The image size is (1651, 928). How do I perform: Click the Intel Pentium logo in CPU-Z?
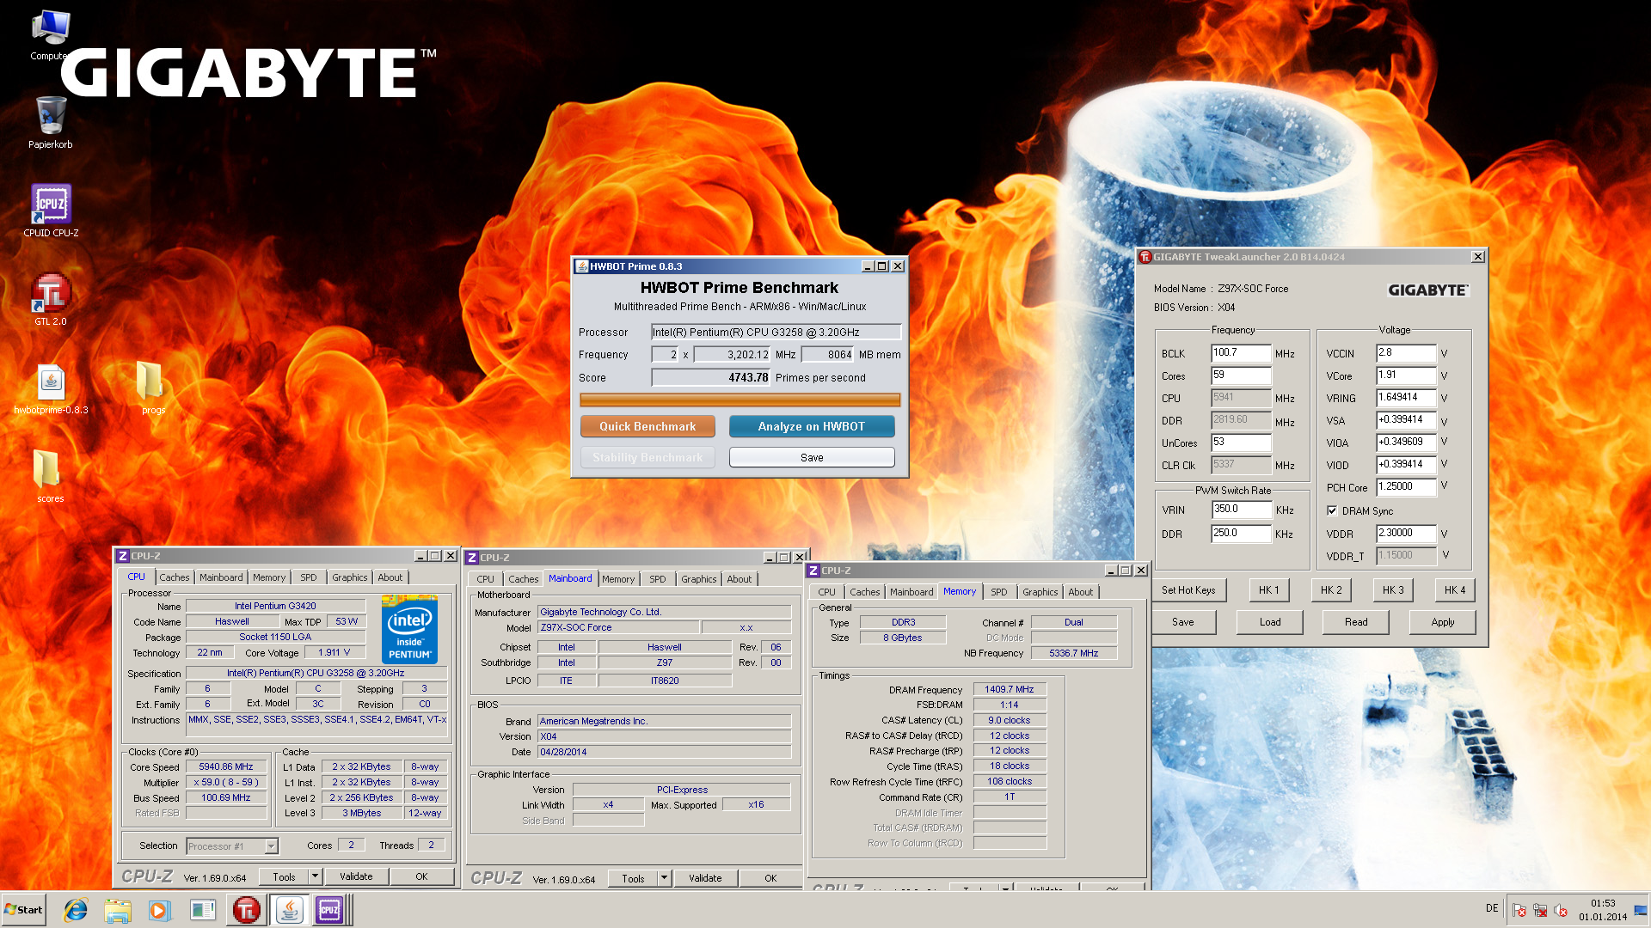click(x=409, y=629)
